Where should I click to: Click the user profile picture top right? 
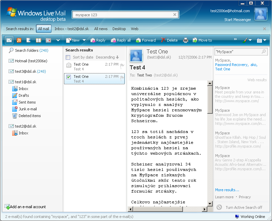point(260,14)
